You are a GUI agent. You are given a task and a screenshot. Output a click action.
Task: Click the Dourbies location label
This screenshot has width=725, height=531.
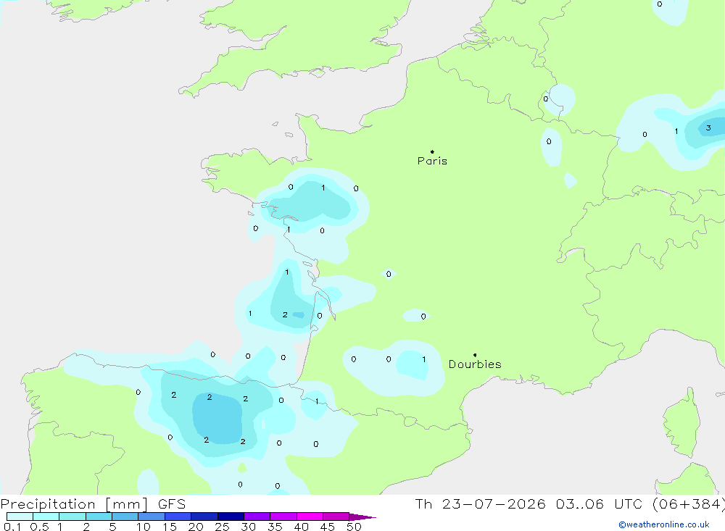pyautogui.click(x=475, y=364)
